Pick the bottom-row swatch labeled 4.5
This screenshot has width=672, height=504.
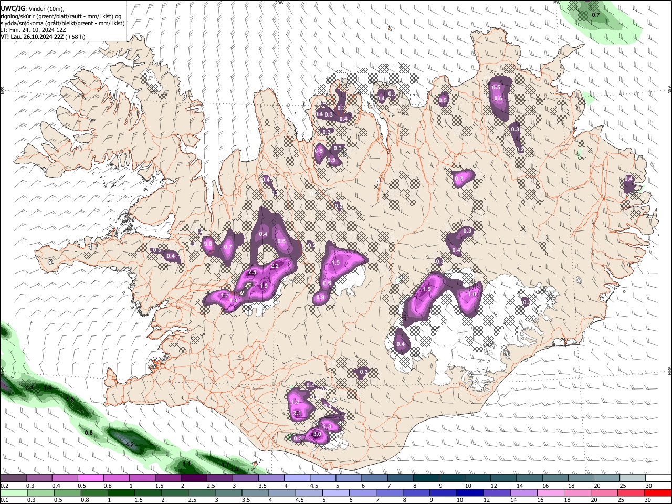click(308, 493)
